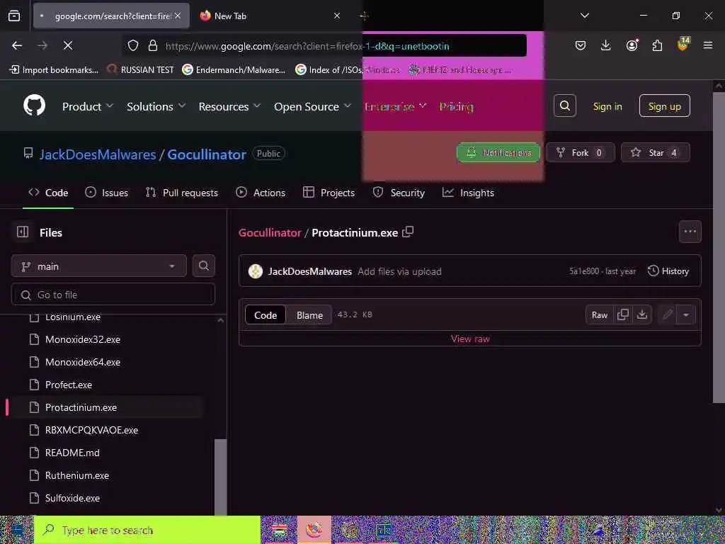Viewport: 725px width, 544px height.
Task: Click the file tree vertical scrollbar
Action: (221, 477)
